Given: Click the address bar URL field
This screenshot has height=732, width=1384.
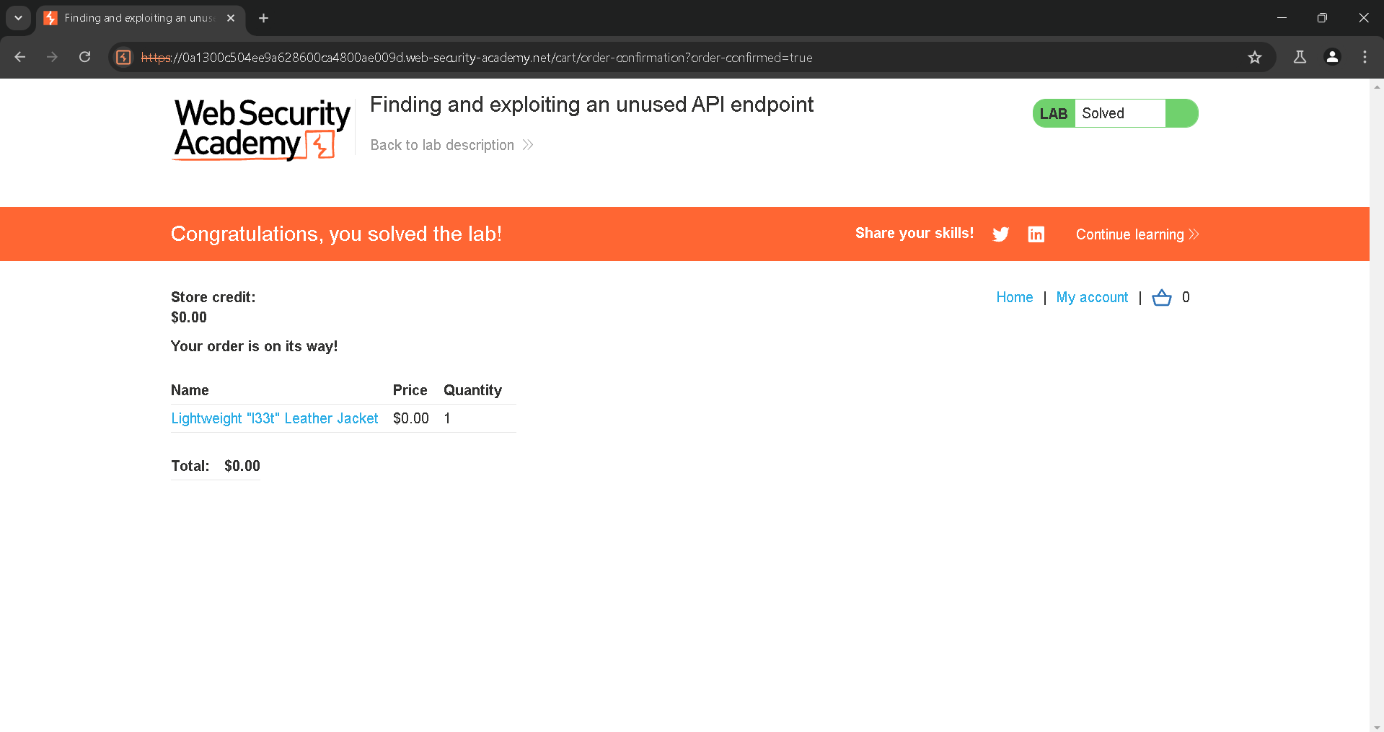Looking at the screenshot, I should 649,58.
